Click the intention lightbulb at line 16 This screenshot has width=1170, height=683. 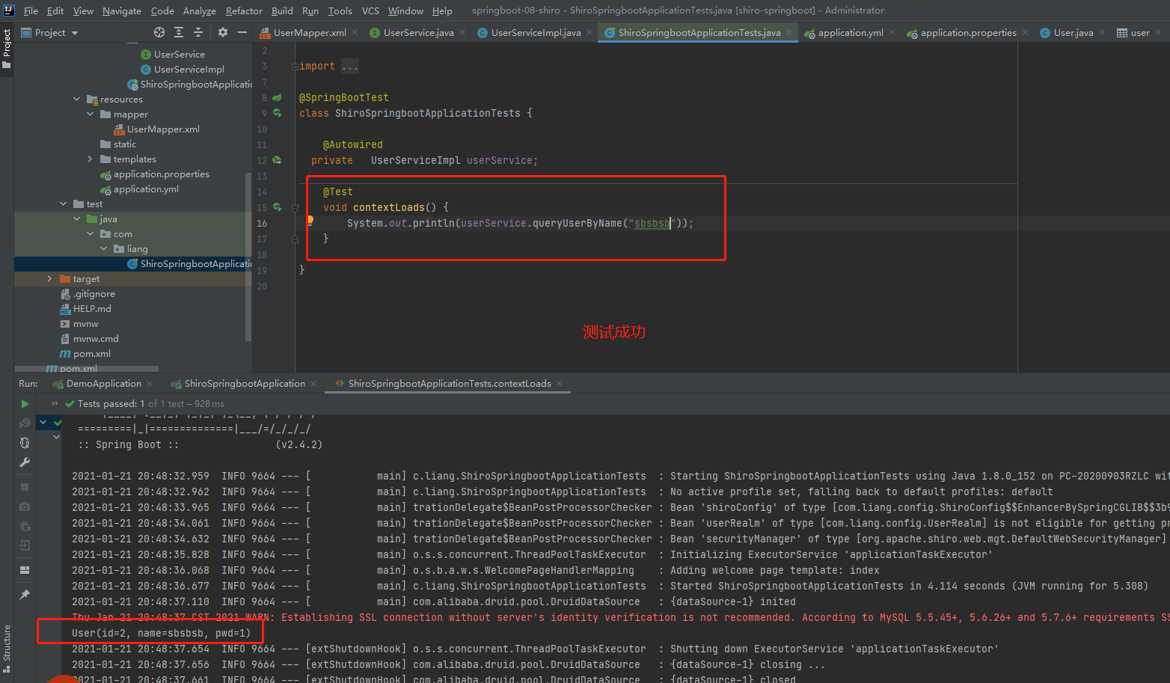pyautogui.click(x=310, y=220)
